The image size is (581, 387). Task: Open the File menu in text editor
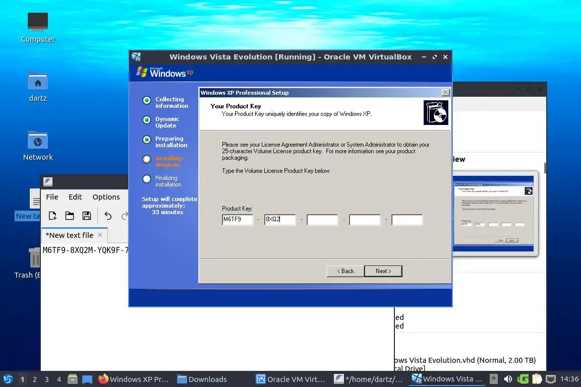52,197
